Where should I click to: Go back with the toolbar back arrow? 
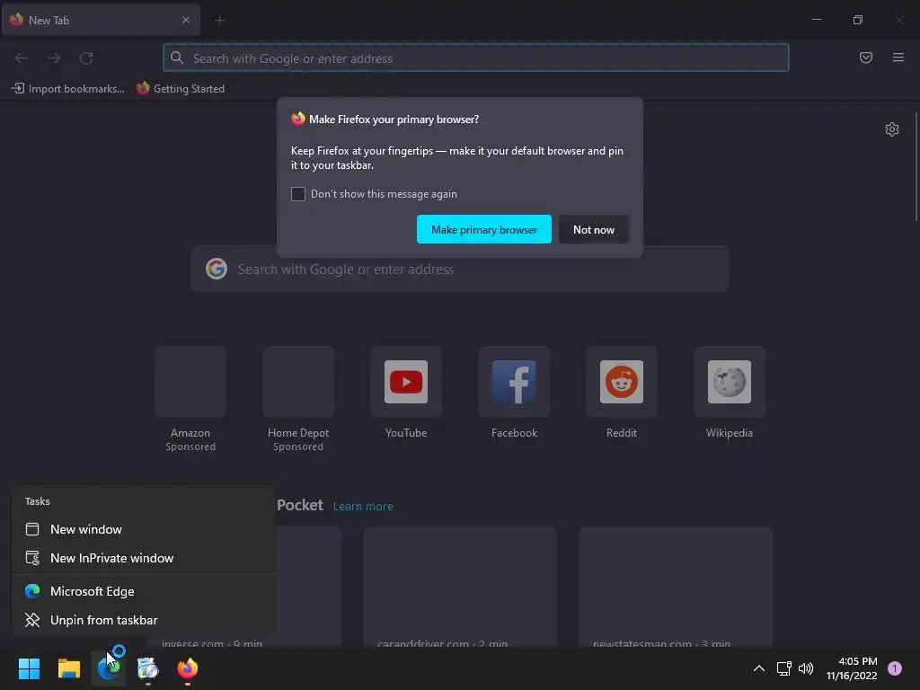tap(22, 58)
